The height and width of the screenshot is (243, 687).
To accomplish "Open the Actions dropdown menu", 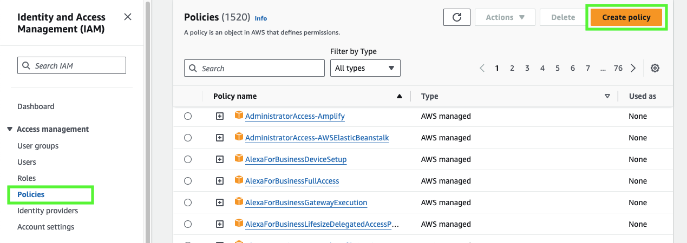I will tap(505, 17).
